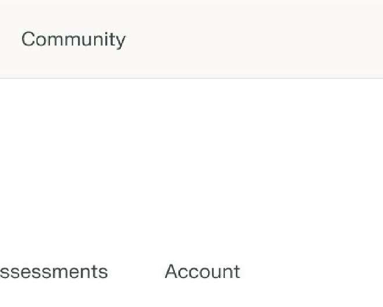Image resolution: width=383 pixels, height=307 pixels.
Task: View Account settings tab
Action: pos(202,272)
